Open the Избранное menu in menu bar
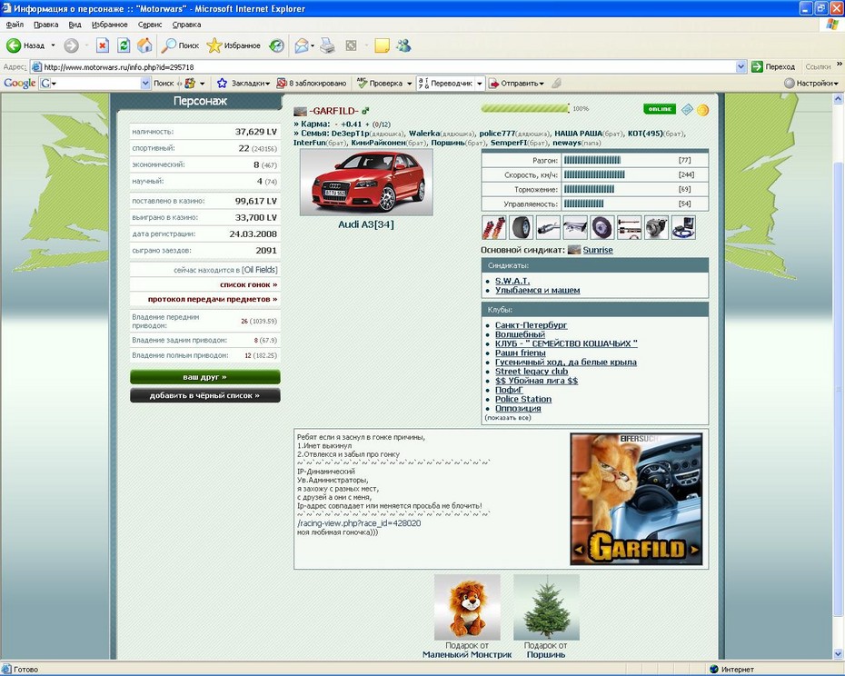This screenshot has width=845, height=676. click(x=109, y=25)
